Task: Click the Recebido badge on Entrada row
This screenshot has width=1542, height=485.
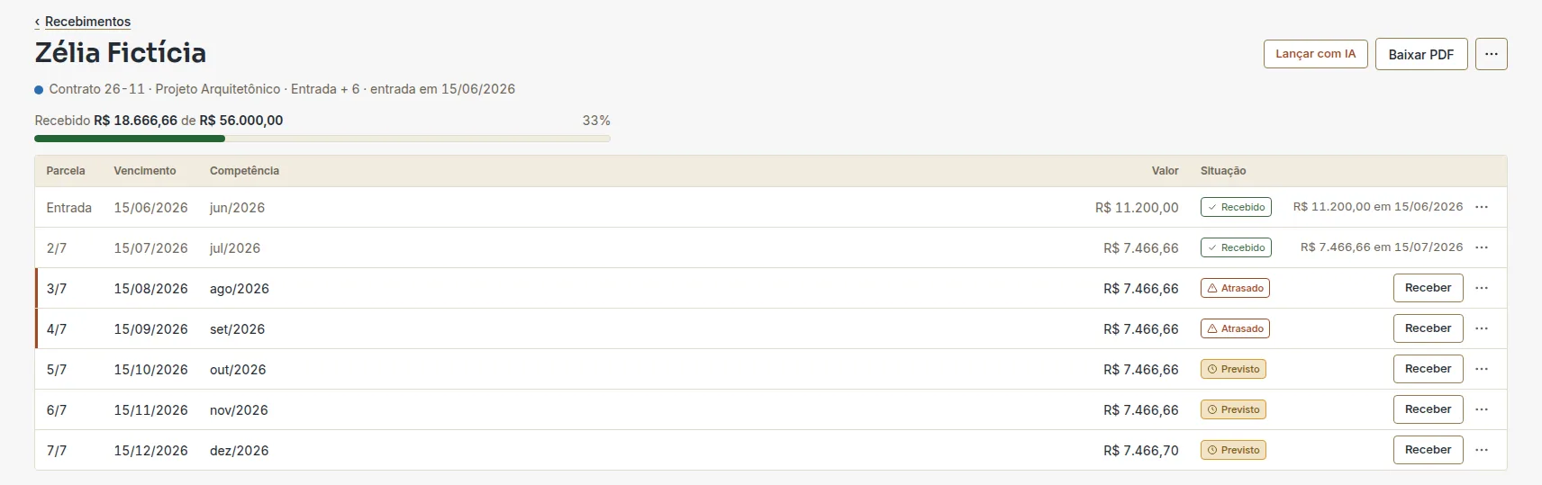Action: coord(1236,207)
